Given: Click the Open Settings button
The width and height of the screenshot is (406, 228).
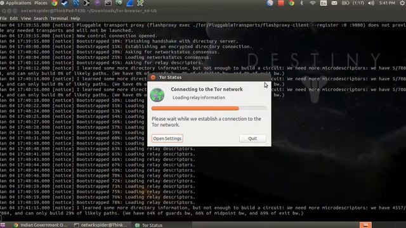Looking at the screenshot, I should pyautogui.click(x=167, y=139).
